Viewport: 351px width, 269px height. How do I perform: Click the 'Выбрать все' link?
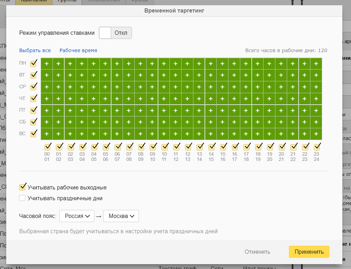[x=35, y=50]
